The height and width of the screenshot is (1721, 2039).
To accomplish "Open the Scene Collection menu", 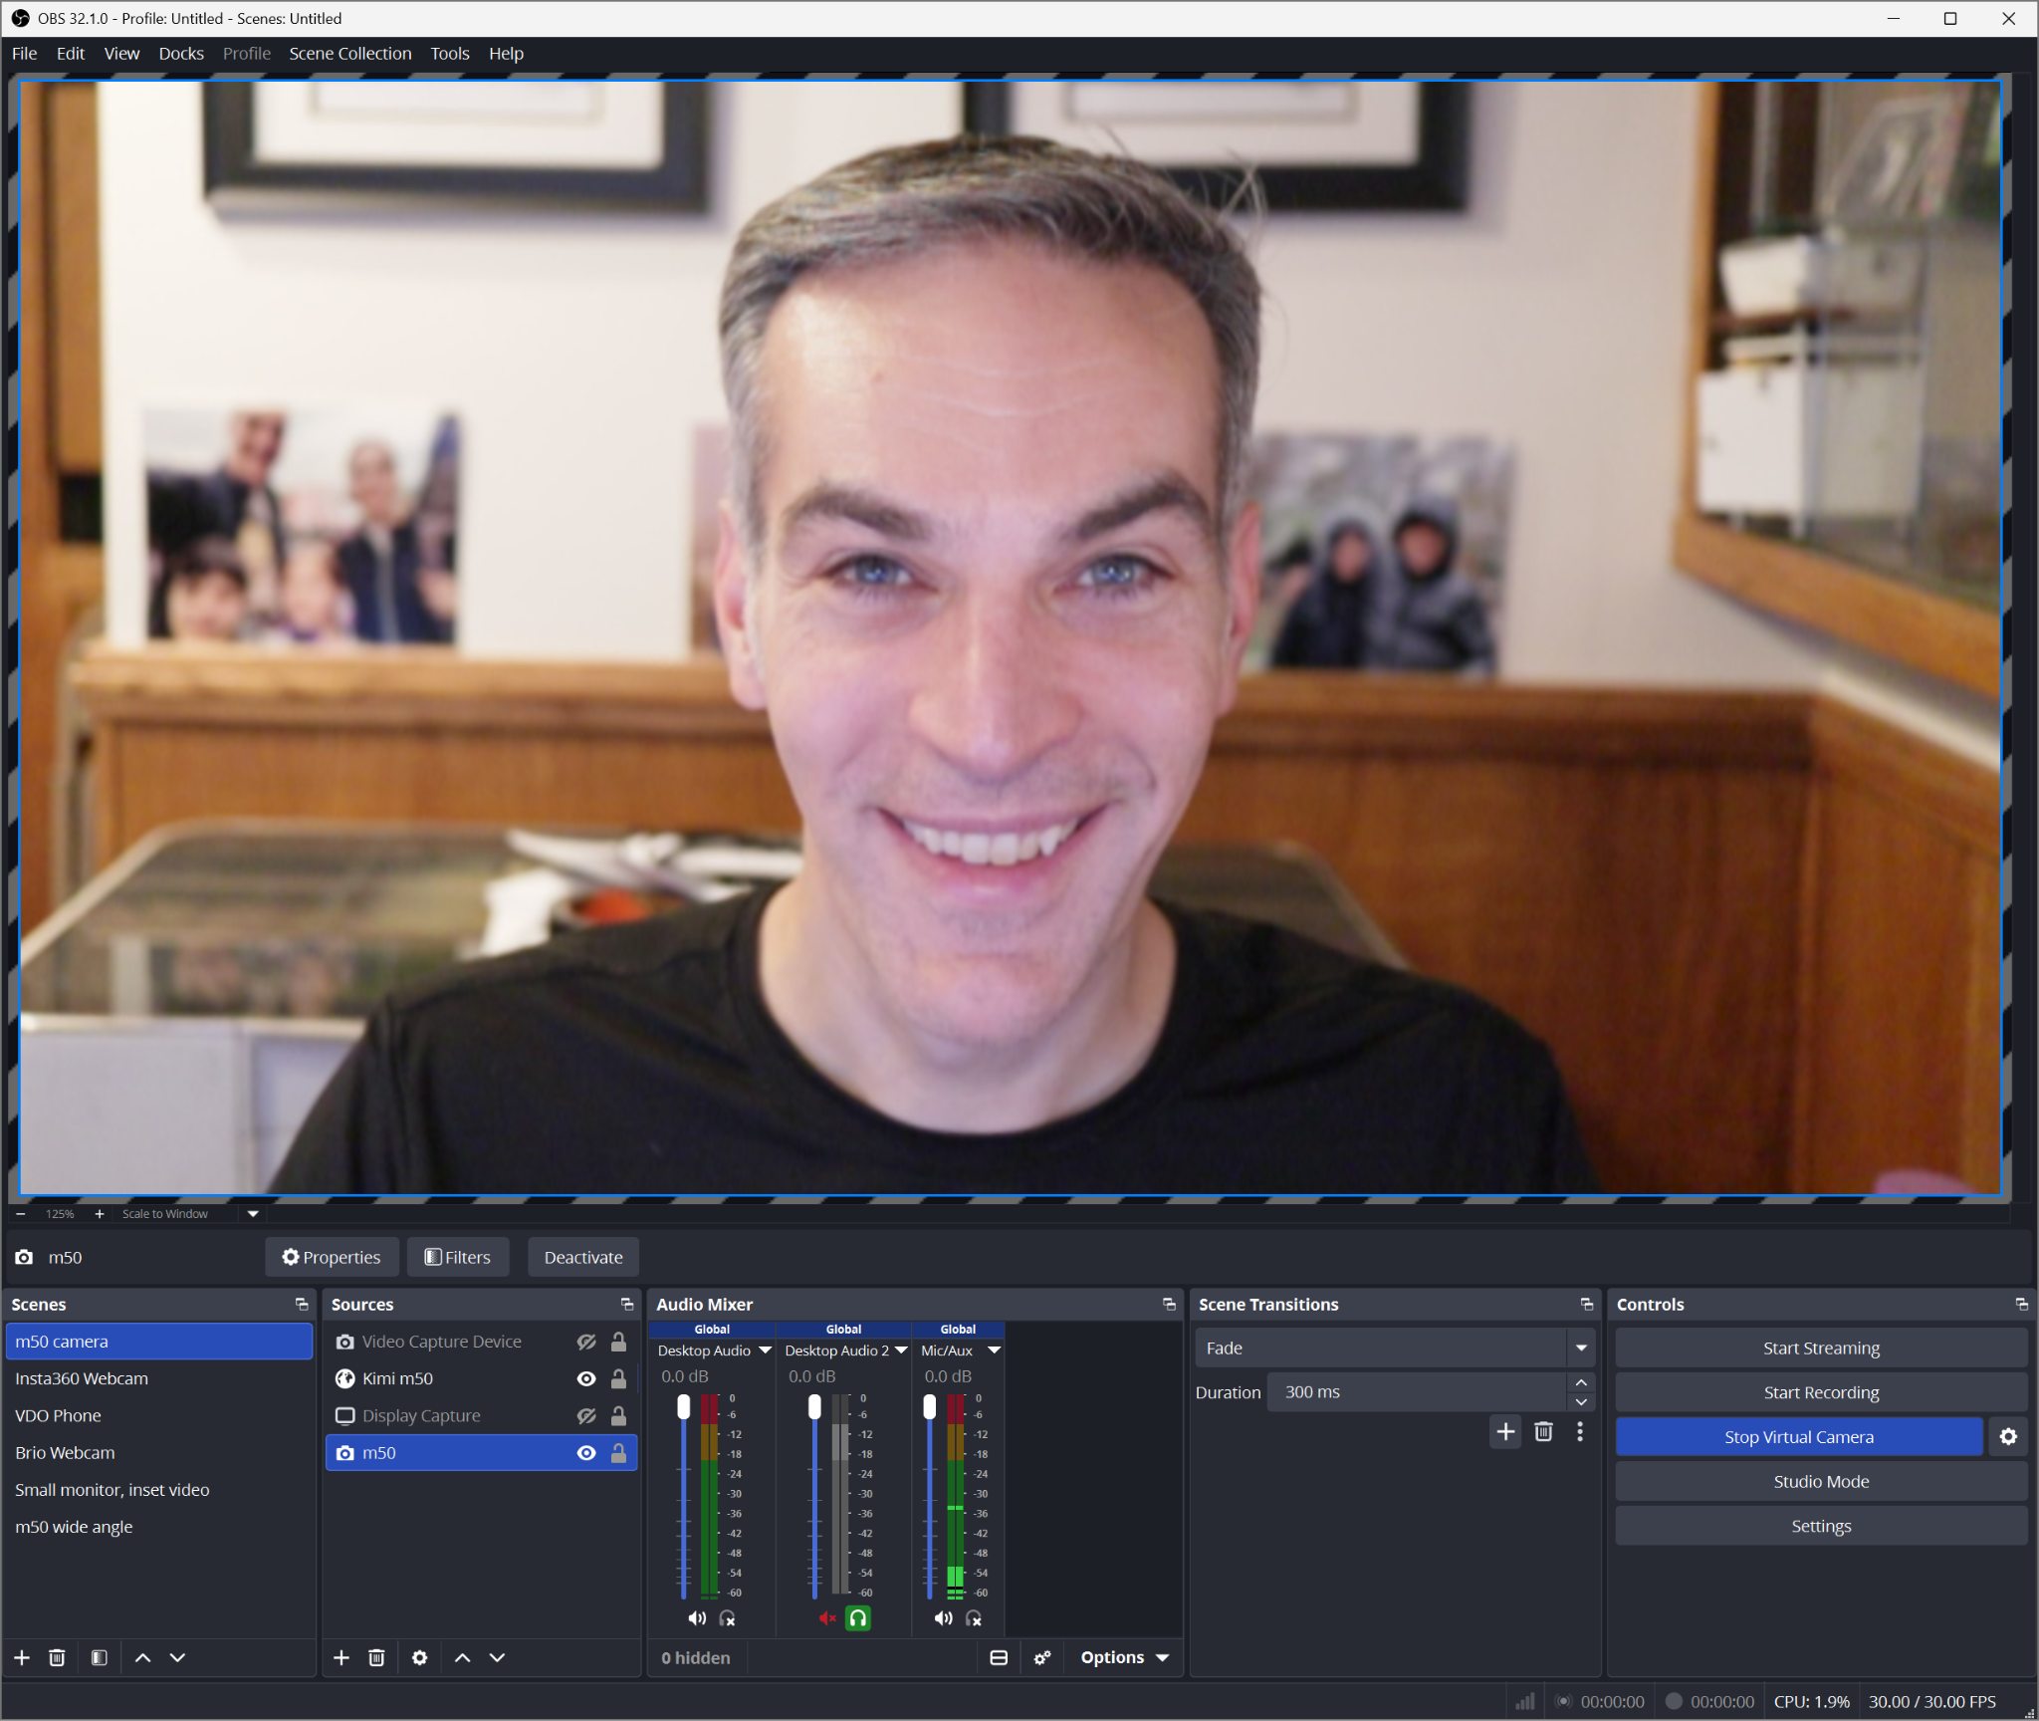I will coord(349,54).
